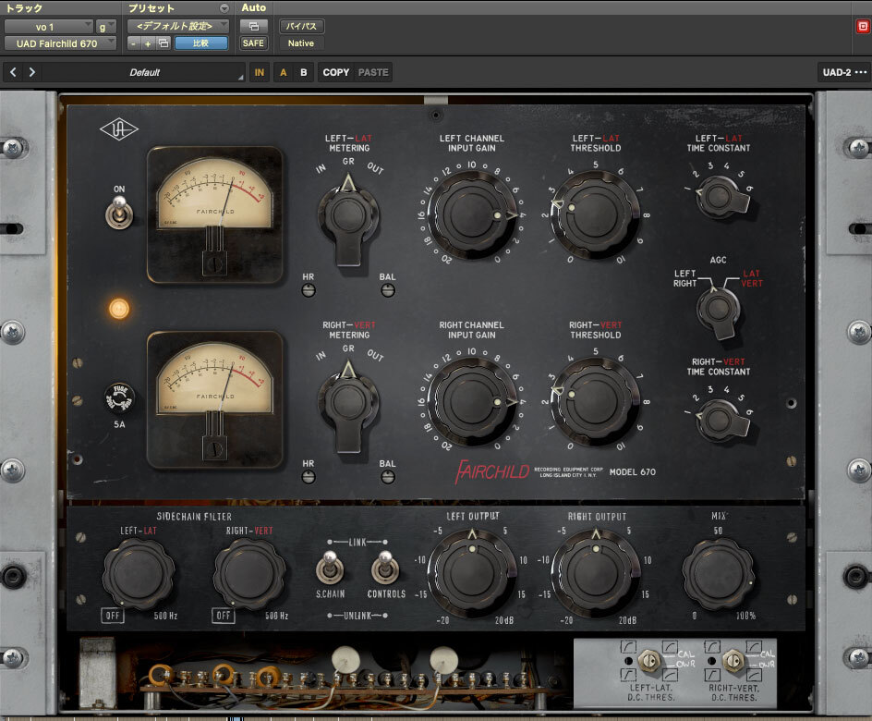Click the MIX knob
The width and height of the screenshot is (872, 721).
[717, 573]
